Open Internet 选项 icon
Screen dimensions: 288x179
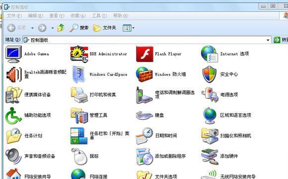pyautogui.click(x=210, y=54)
